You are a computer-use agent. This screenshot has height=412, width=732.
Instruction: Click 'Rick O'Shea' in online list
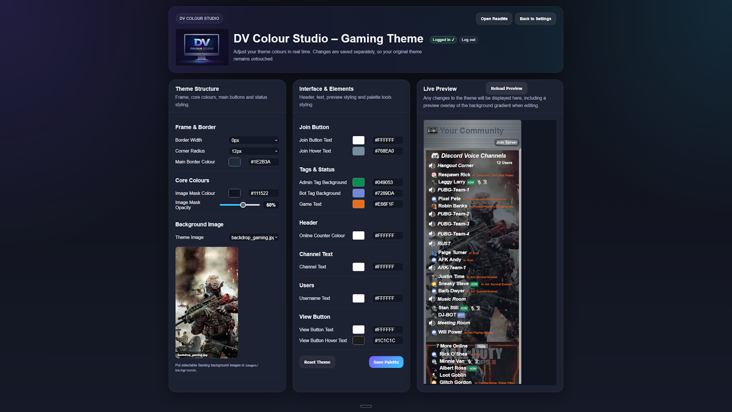click(453, 354)
